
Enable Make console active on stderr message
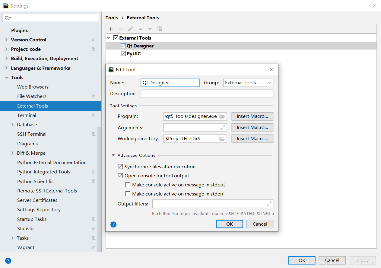[x=128, y=194]
